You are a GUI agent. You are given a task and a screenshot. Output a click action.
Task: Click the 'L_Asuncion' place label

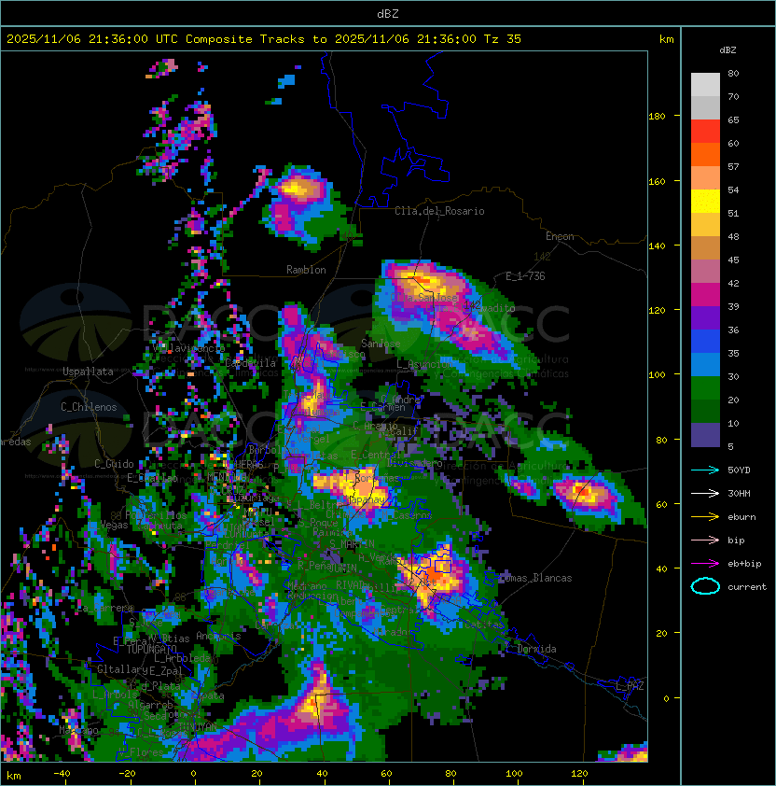[x=423, y=364]
